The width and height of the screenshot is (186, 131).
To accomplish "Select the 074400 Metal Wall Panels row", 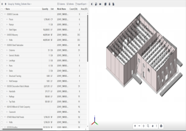I will [44, 117].
